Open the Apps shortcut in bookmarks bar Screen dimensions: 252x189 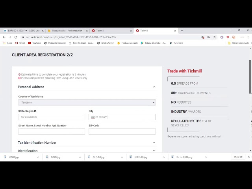7,43
